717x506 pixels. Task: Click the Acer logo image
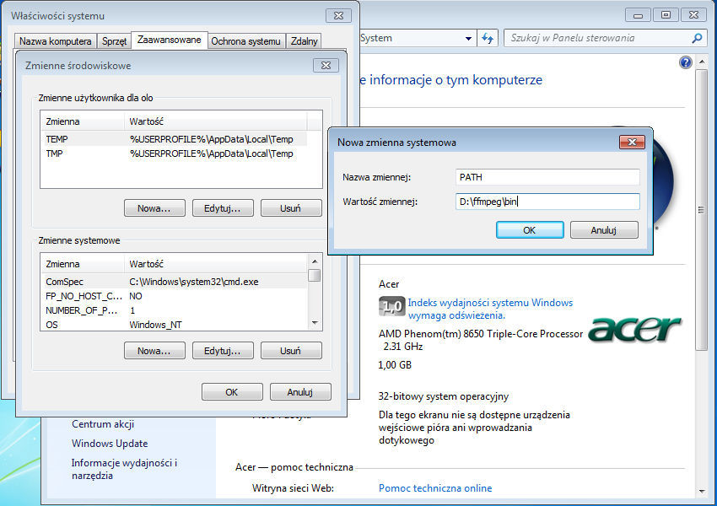click(x=634, y=329)
